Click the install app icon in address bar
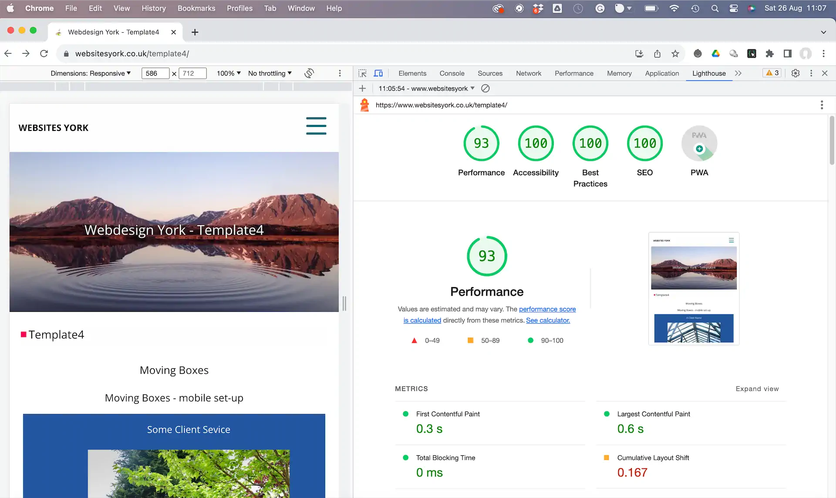This screenshot has width=836, height=498. click(x=639, y=53)
